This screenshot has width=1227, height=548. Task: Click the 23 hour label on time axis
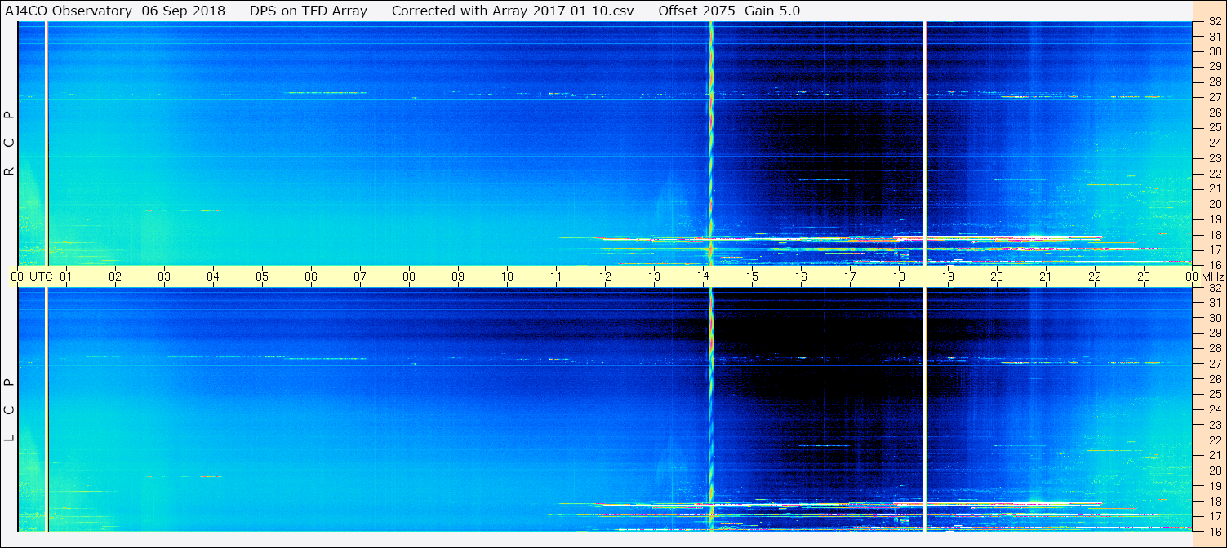(1144, 276)
